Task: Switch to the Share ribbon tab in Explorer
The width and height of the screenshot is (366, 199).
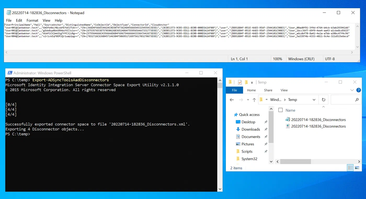Action: pyautogui.click(x=268, y=90)
